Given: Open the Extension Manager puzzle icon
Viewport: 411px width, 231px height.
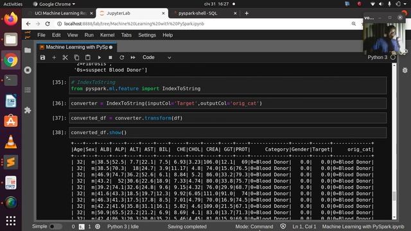Looking at the screenshot, I should pos(28,110).
